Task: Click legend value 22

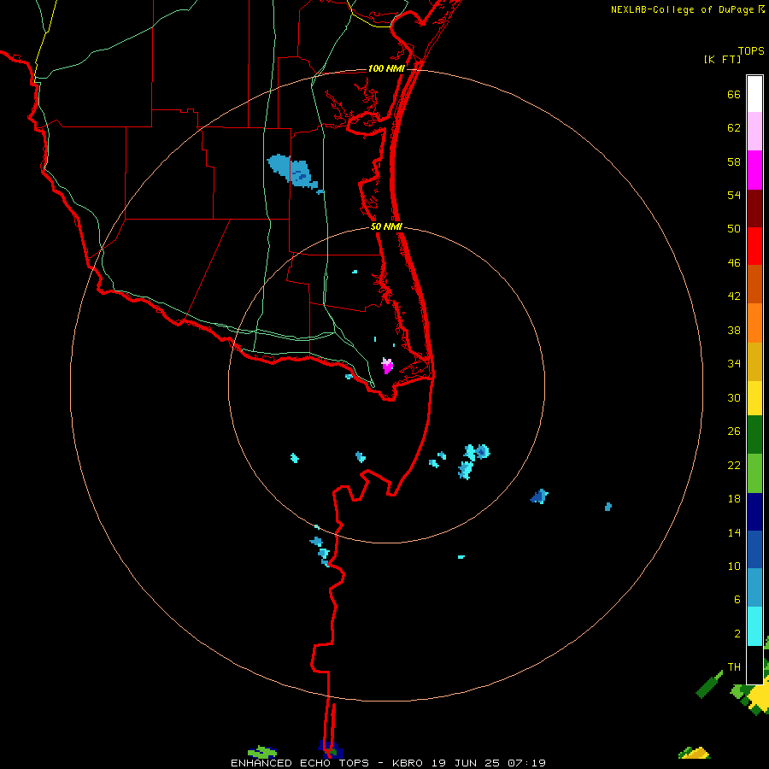Action: click(x=734, y=466)
